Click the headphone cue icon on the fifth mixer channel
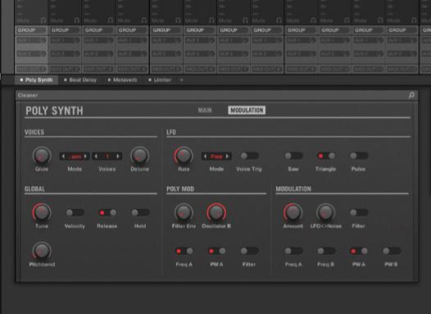 coord(178,20)
